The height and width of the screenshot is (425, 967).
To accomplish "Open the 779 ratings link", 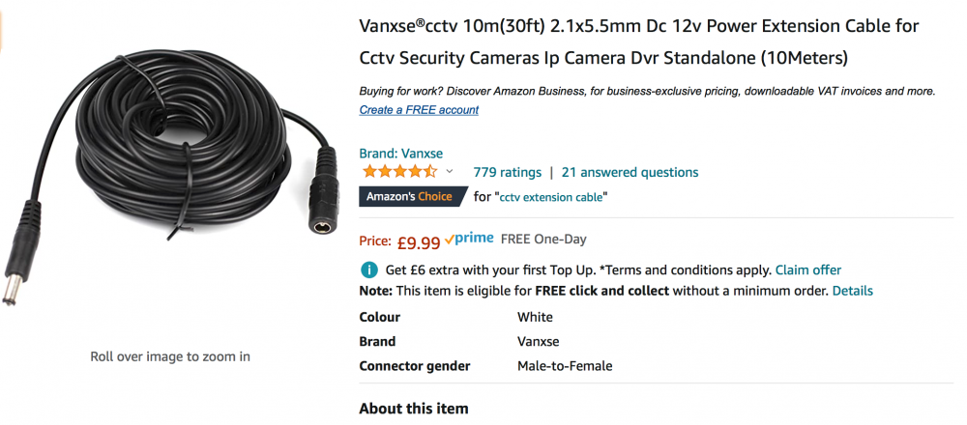I will tap(507, 173).
